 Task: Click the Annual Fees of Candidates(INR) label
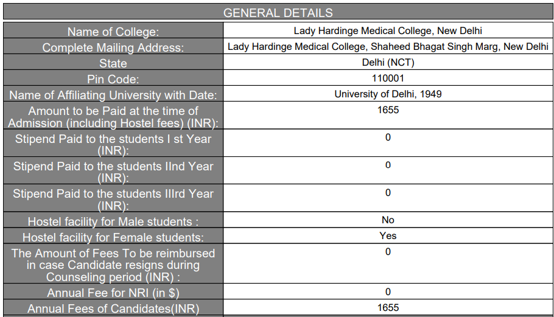click(x=113, y=308)
